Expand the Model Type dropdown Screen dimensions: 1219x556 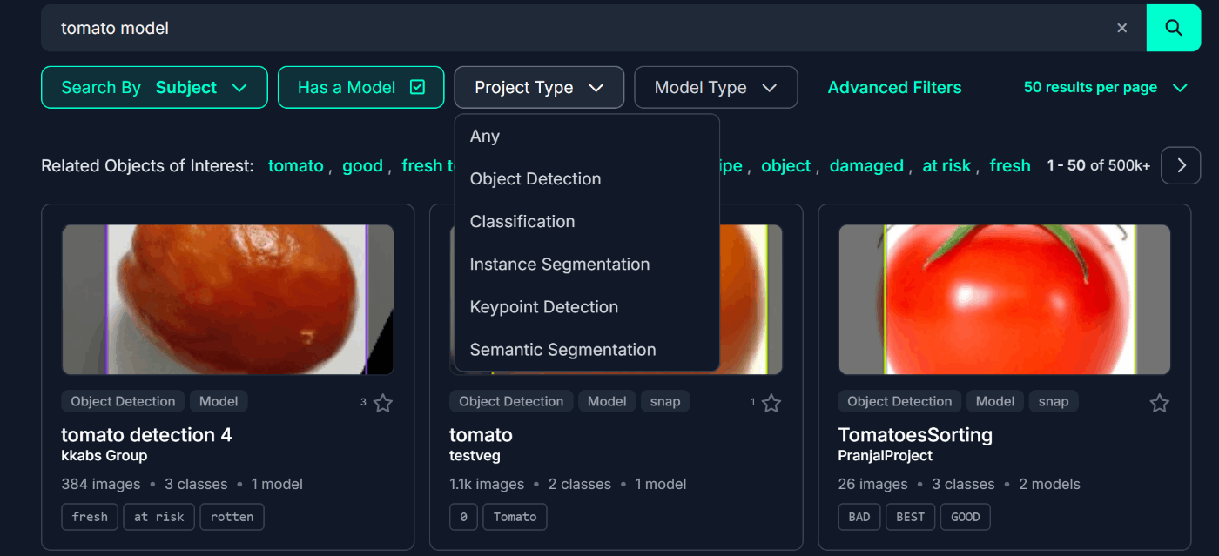pyautogui.click(x=715, y=87)
